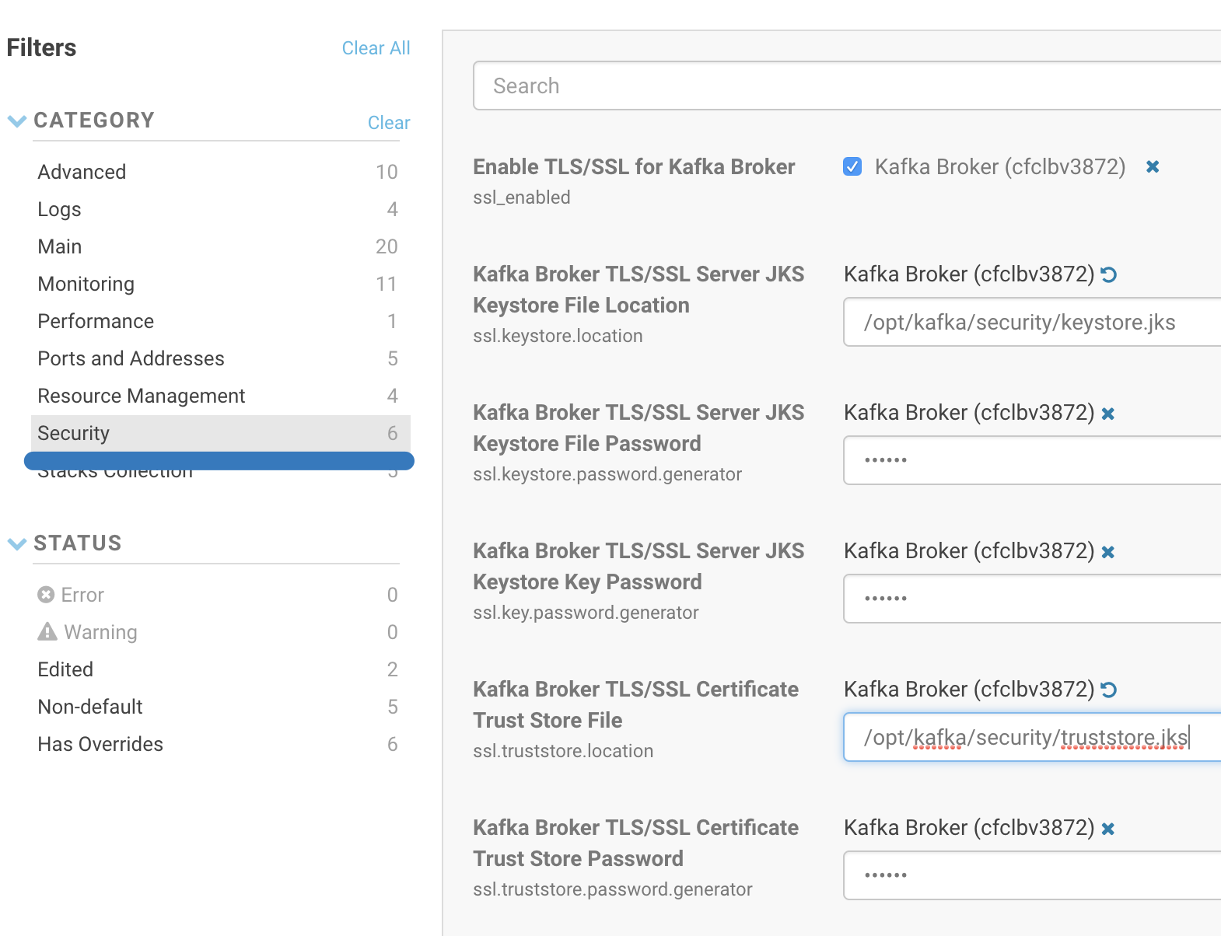Focus the configuration Search field
The image size is (1221, 936).
point(847,86)
